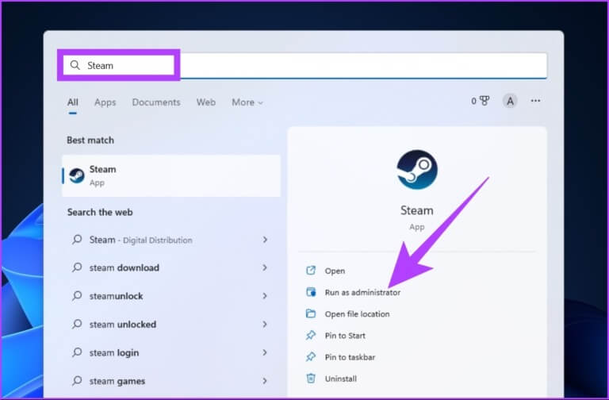Click the search magnifier icon in search box
The height and width of the screenshot is (400, 609).
(x=75, y=65)
